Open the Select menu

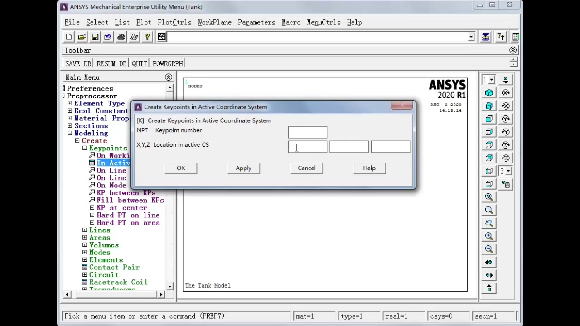[x=97, y=23]
